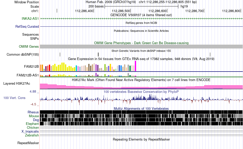Open the RefSeq Curated track label
The width and height of the screenshot is (243, 149).
tap(27, 27)
